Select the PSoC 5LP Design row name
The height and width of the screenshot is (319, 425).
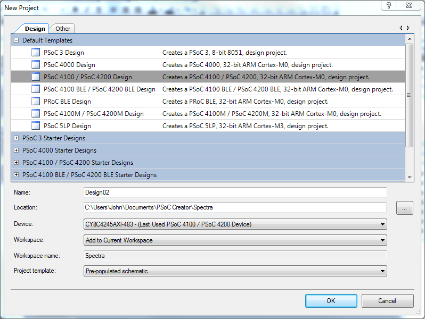click(x=67, y=126)
